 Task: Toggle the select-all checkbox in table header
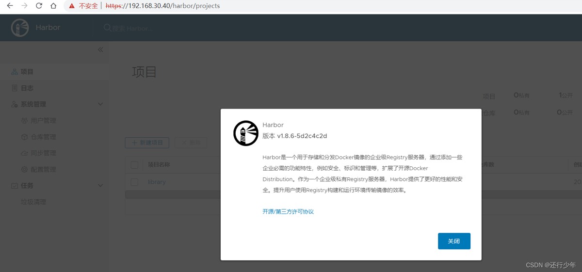[x=134, y=165]
